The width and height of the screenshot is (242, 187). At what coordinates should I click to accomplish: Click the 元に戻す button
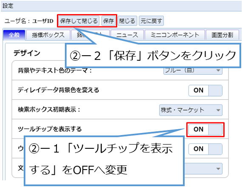pos(151,21)
